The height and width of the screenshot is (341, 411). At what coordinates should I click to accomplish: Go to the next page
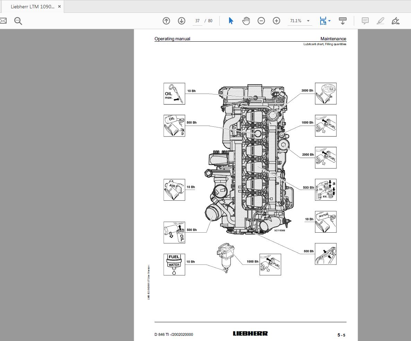click(x=181, y=21)
